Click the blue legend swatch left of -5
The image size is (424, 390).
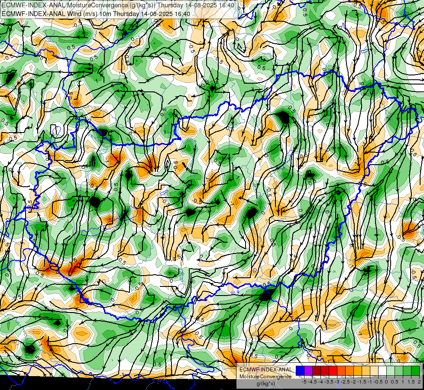tap(300, 371)
